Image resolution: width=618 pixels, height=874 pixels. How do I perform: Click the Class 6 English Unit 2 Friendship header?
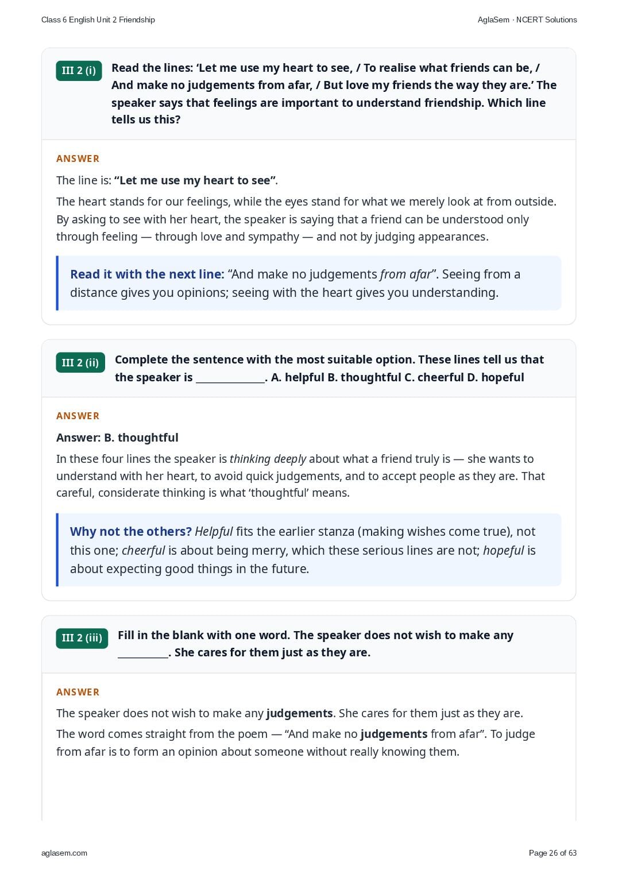(98, 20)
